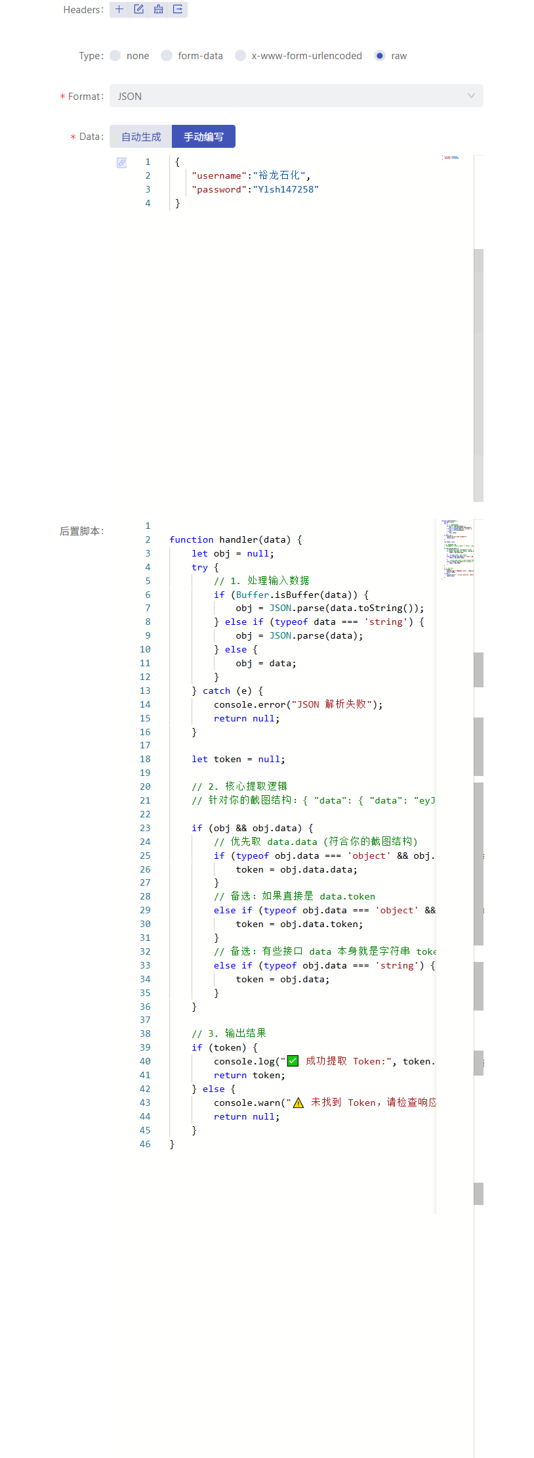Open the Format JSON dropdown
The image size is (534, 1458).
coord(297,96)
